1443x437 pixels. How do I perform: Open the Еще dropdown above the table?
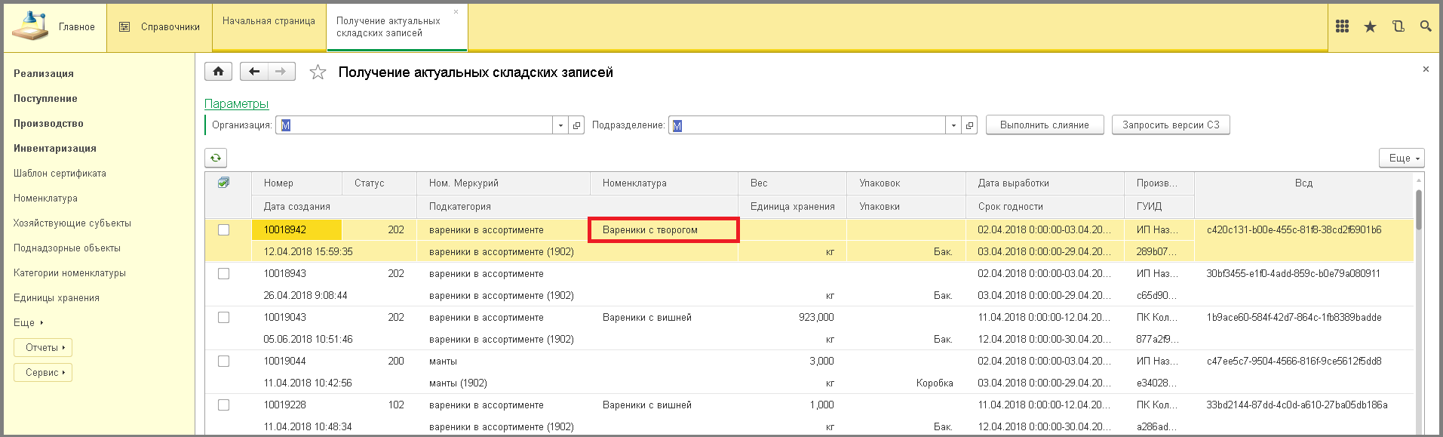click(x=1402, y=158)
